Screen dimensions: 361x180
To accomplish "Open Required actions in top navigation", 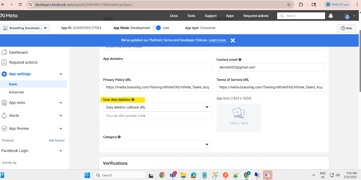I will [x=256, y=16].
